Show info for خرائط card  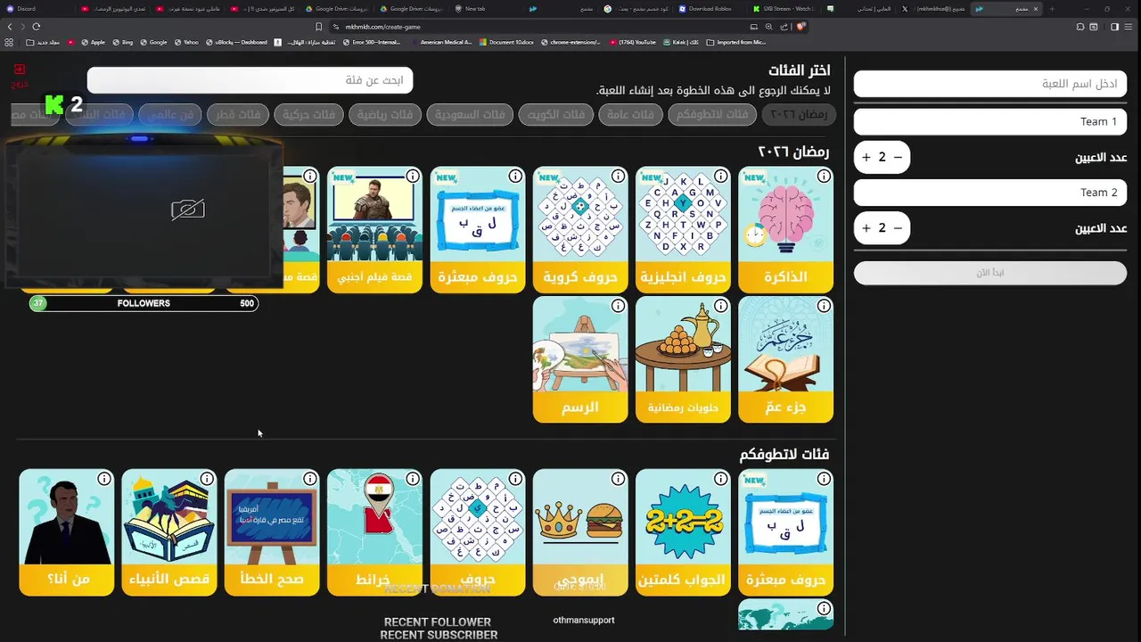(413, 479)
